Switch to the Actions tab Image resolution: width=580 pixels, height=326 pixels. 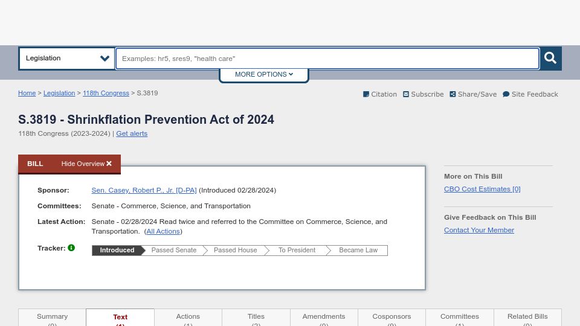pyautogui.click(x=188, y=318)
